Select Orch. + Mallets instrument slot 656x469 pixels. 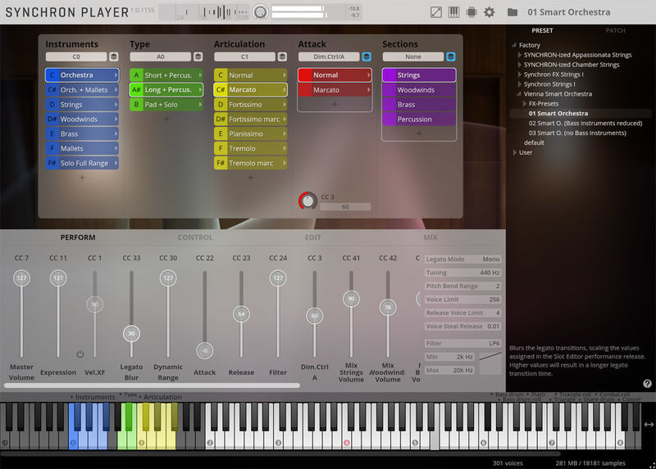[x=82, y=90]
